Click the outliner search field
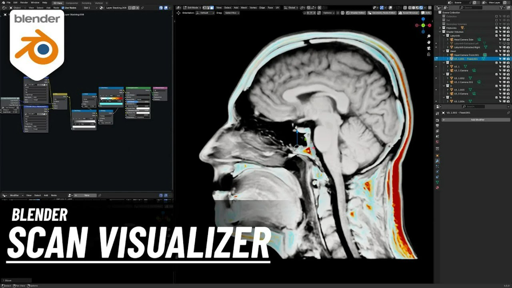 [471, 7]
